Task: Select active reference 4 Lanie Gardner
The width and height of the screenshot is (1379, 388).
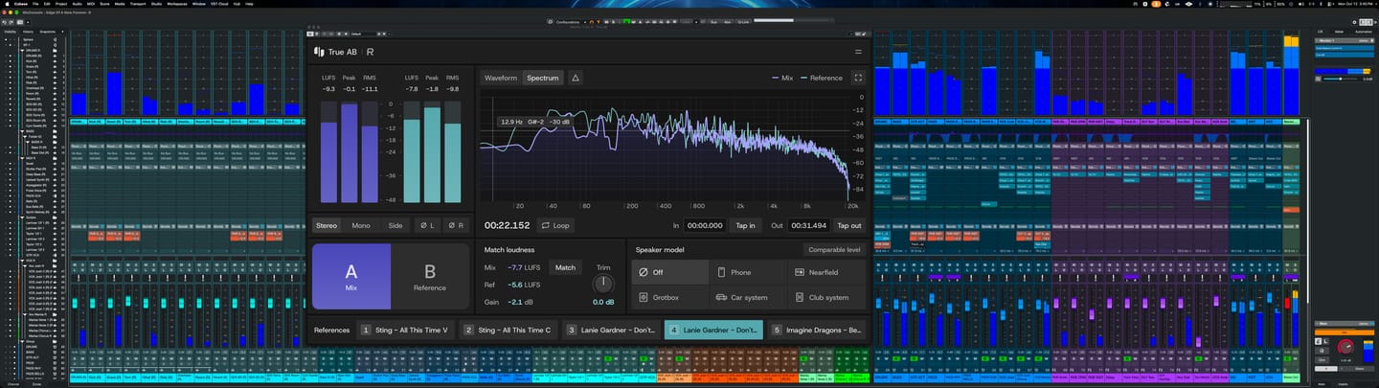Action: pos(713,330)
